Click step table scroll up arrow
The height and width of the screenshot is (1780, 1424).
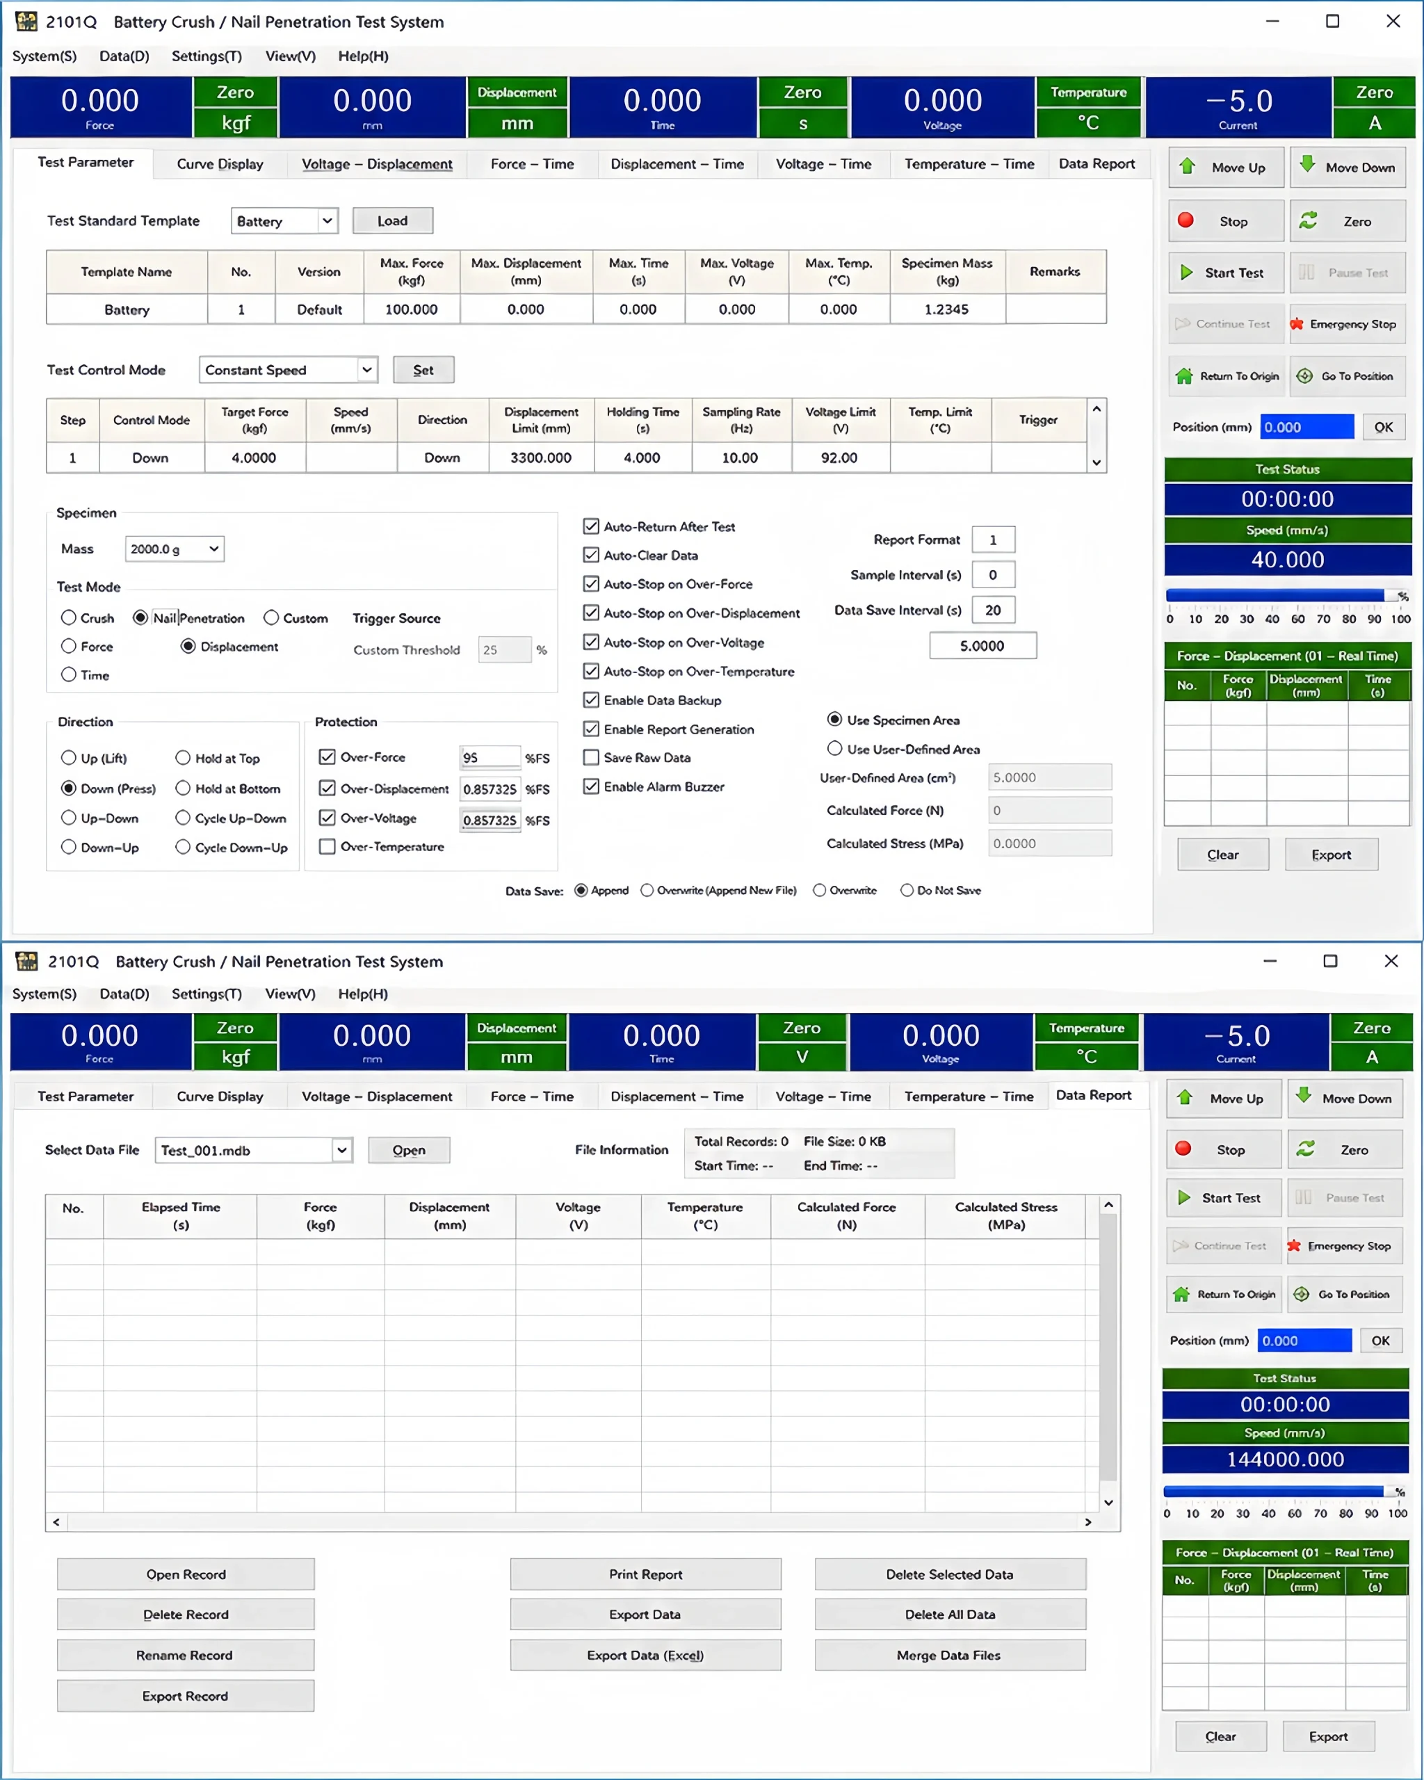pyautogui.click(x=1097, y=409)
